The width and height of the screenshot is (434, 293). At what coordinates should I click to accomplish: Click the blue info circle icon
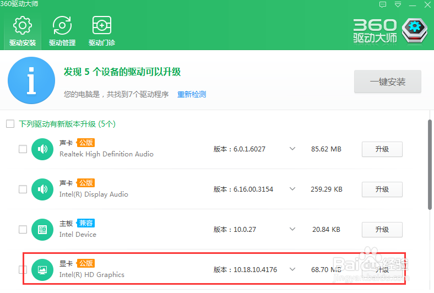[31, 80]
